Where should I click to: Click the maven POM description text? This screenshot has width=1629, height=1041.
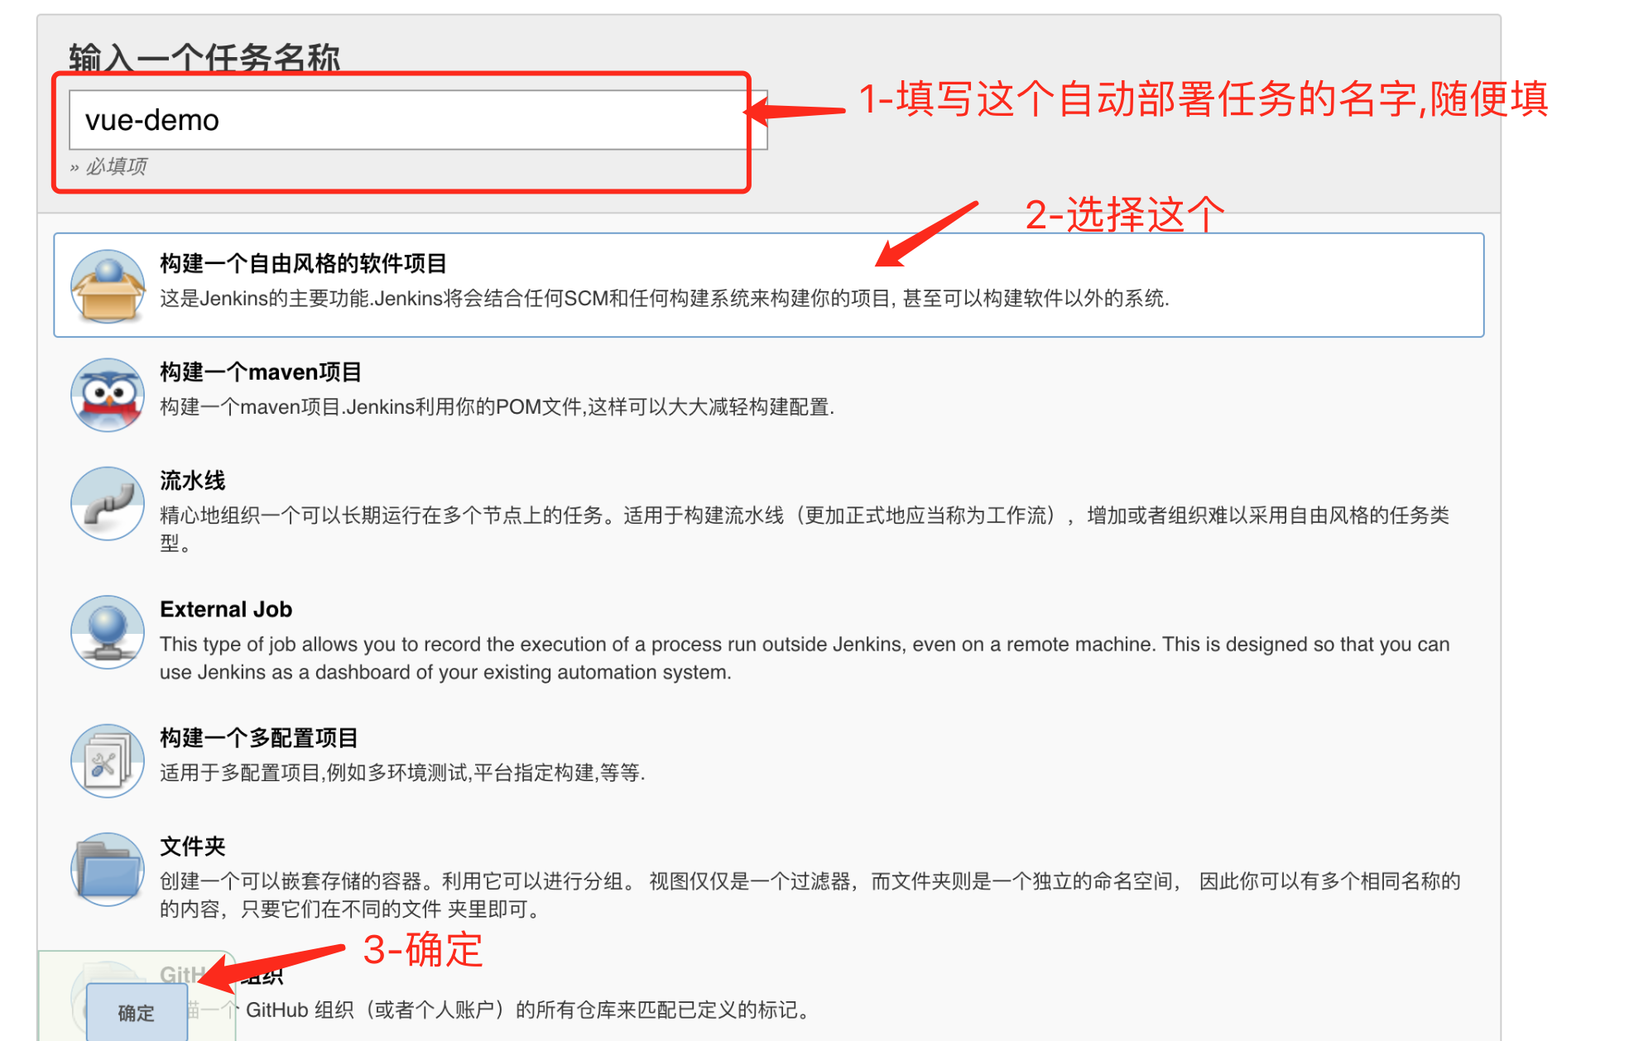(497, 406)
